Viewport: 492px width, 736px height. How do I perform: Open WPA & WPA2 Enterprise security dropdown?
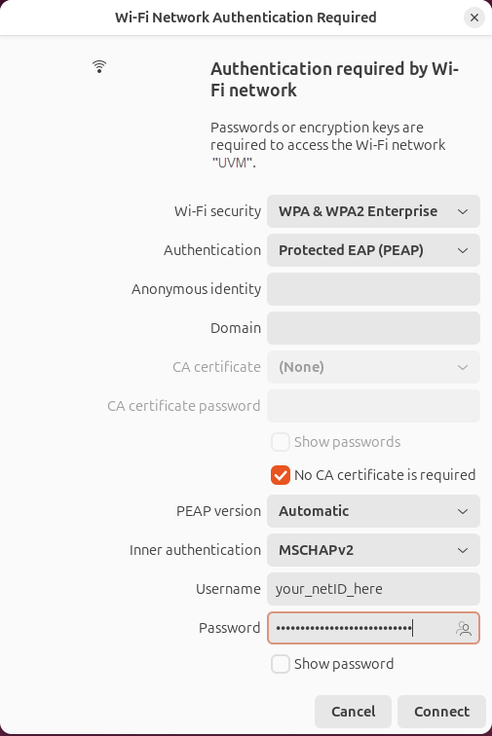pyautogui.click(x=373, y=211)
